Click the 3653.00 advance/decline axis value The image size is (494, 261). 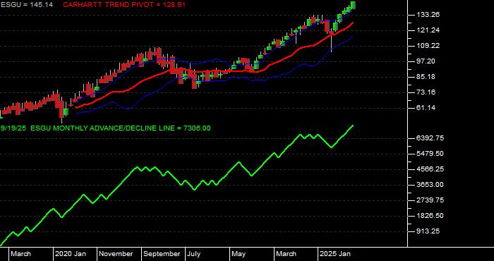pos(430,185)
